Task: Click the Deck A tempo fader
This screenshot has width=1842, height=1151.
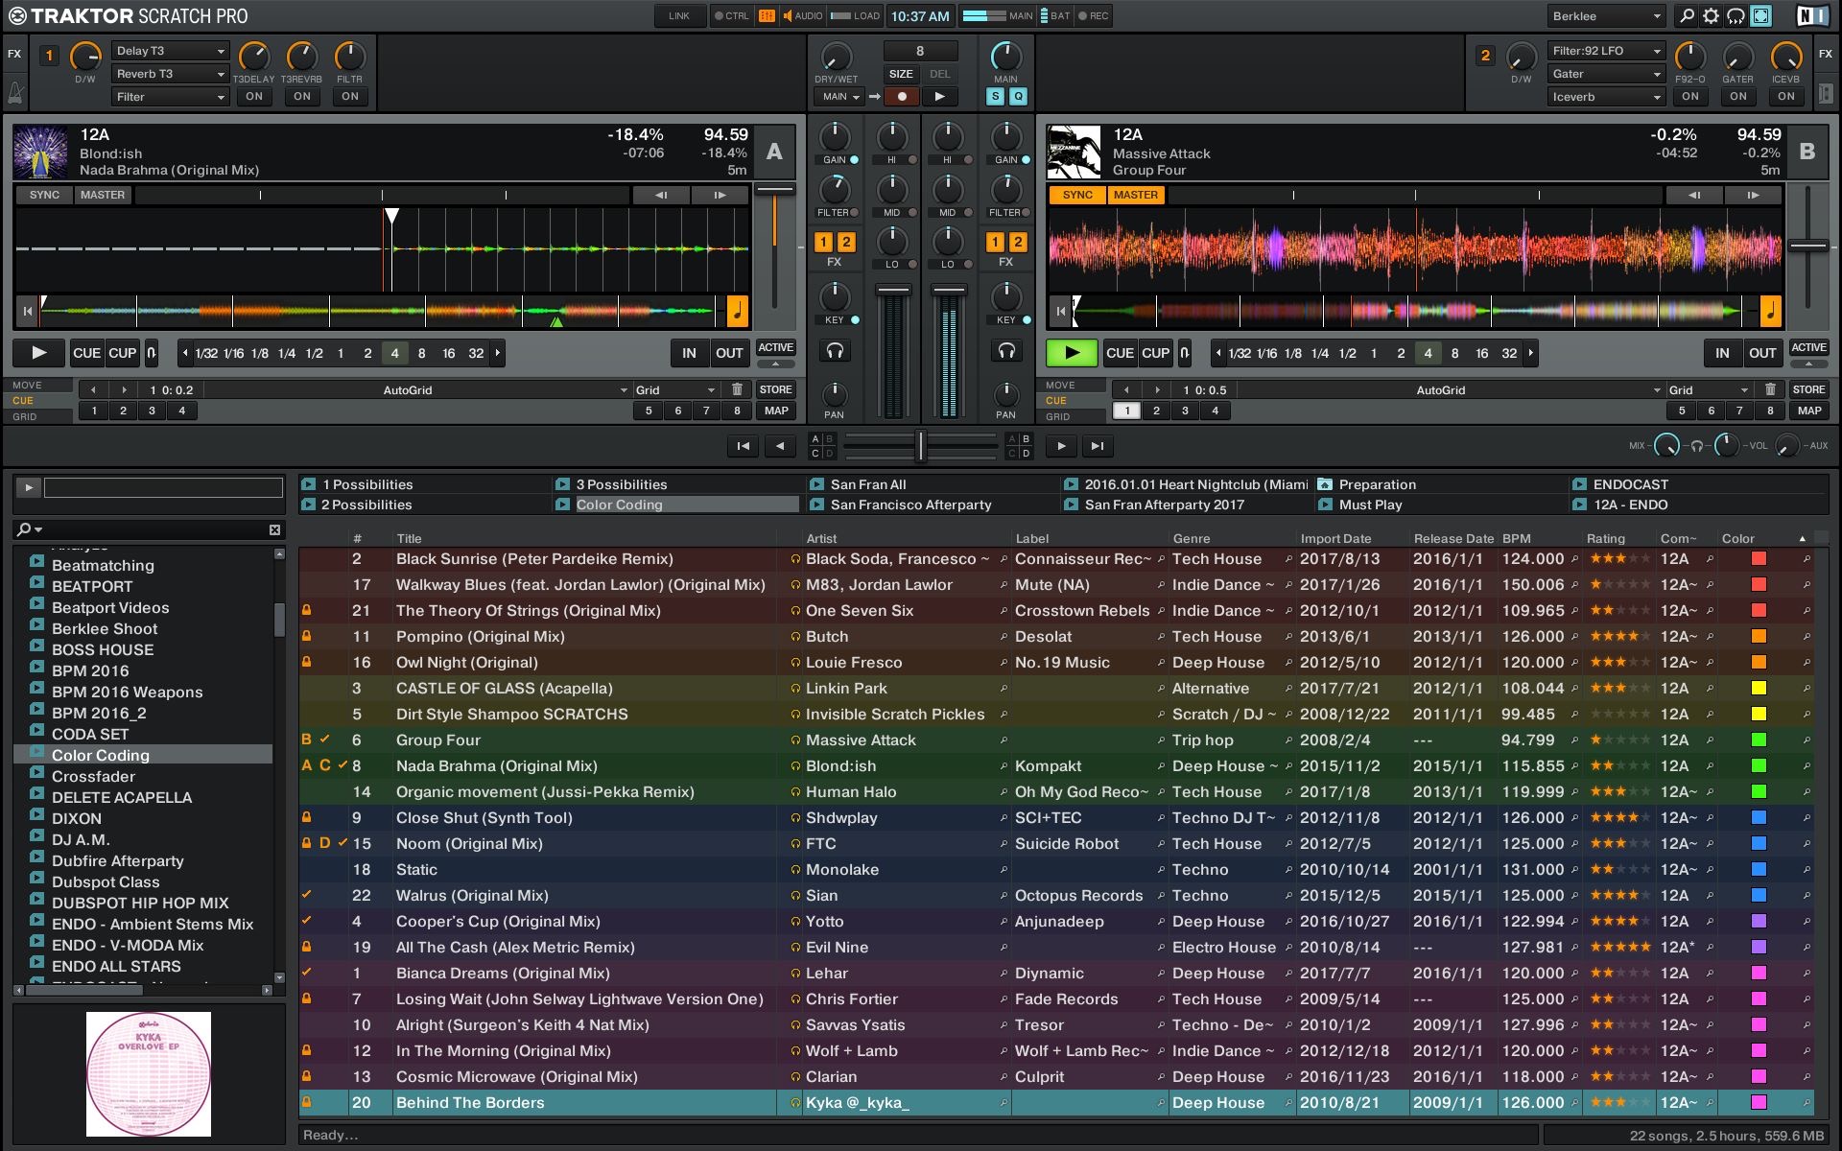Action: pos(774,190)
